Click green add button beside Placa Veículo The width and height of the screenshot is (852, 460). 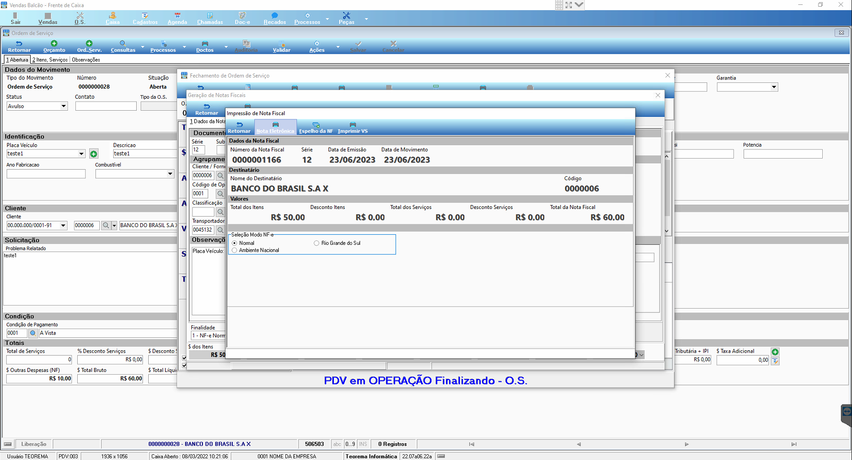94,154
